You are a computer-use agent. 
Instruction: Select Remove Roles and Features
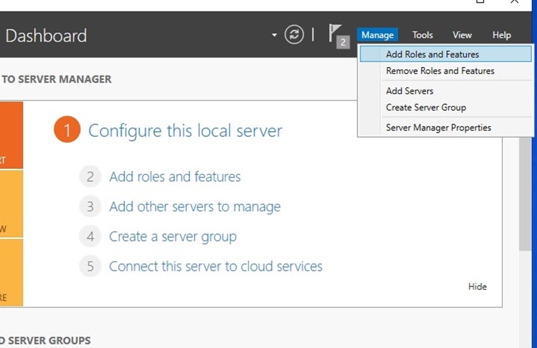click(x=446, y=71)
